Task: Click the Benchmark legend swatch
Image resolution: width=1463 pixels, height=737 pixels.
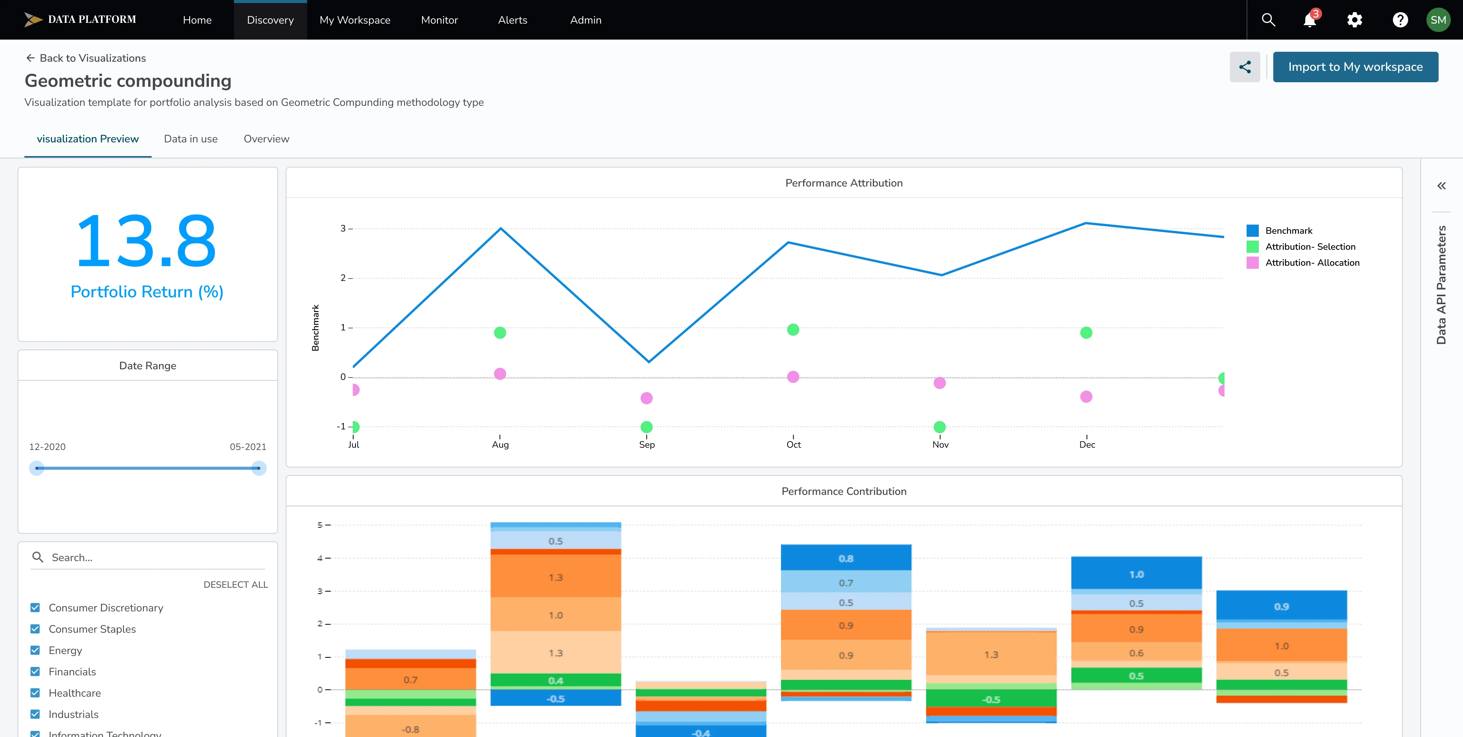Action: [x=1252, y=231]
